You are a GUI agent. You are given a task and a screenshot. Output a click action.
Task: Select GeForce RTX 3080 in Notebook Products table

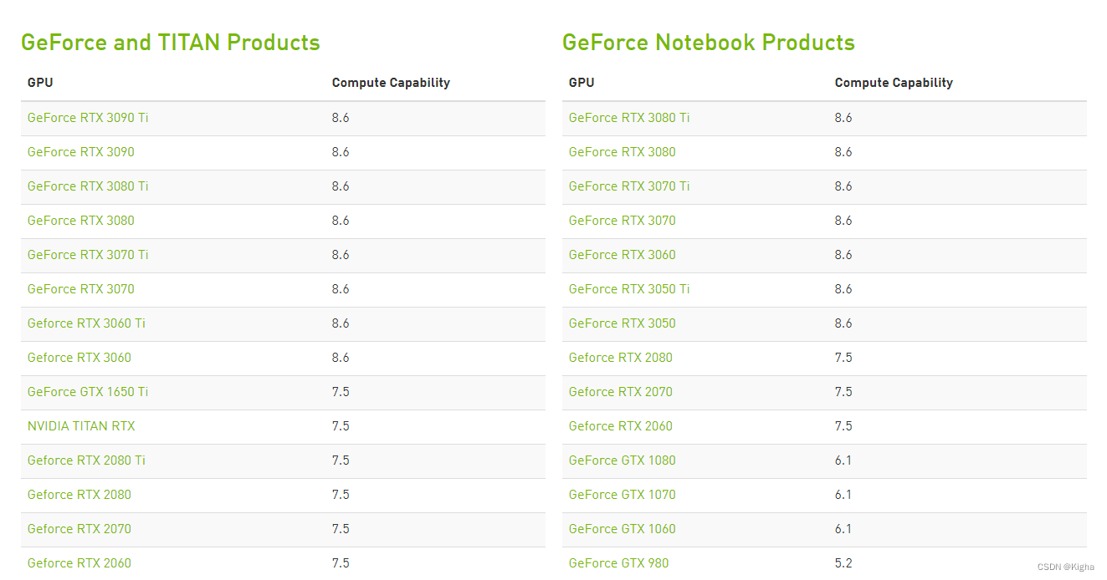(623, 152)
